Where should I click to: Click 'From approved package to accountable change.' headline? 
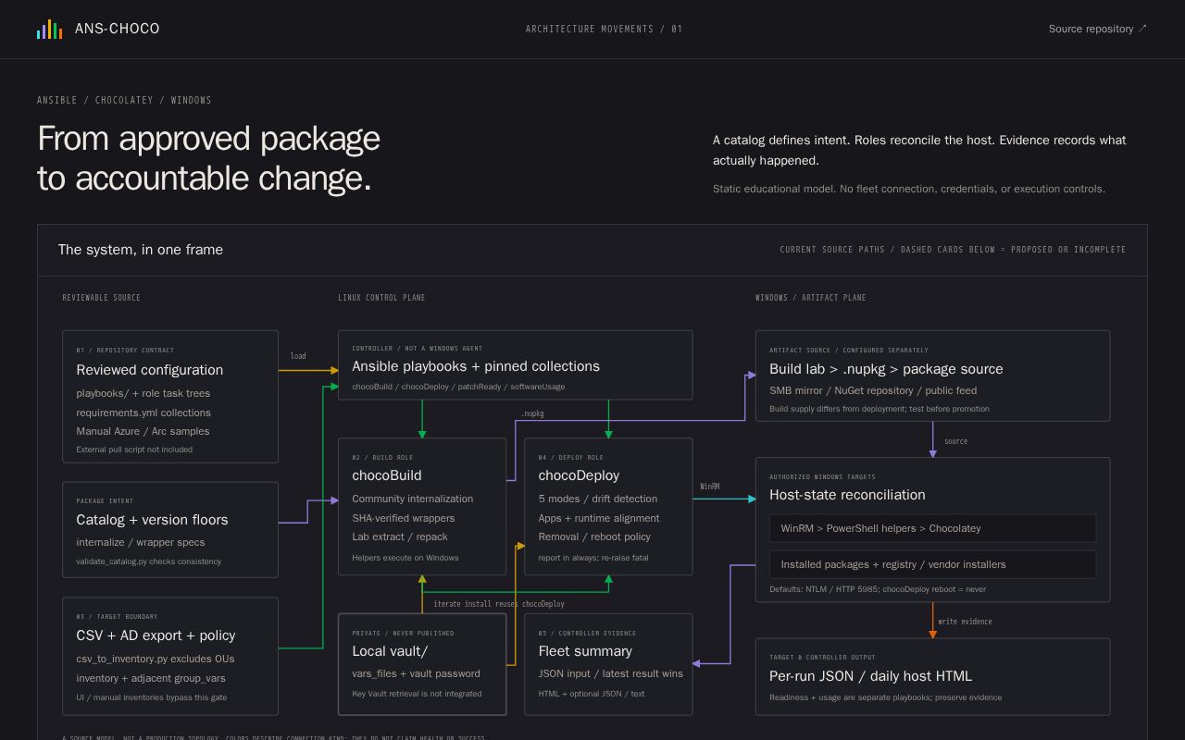[208, 158]
